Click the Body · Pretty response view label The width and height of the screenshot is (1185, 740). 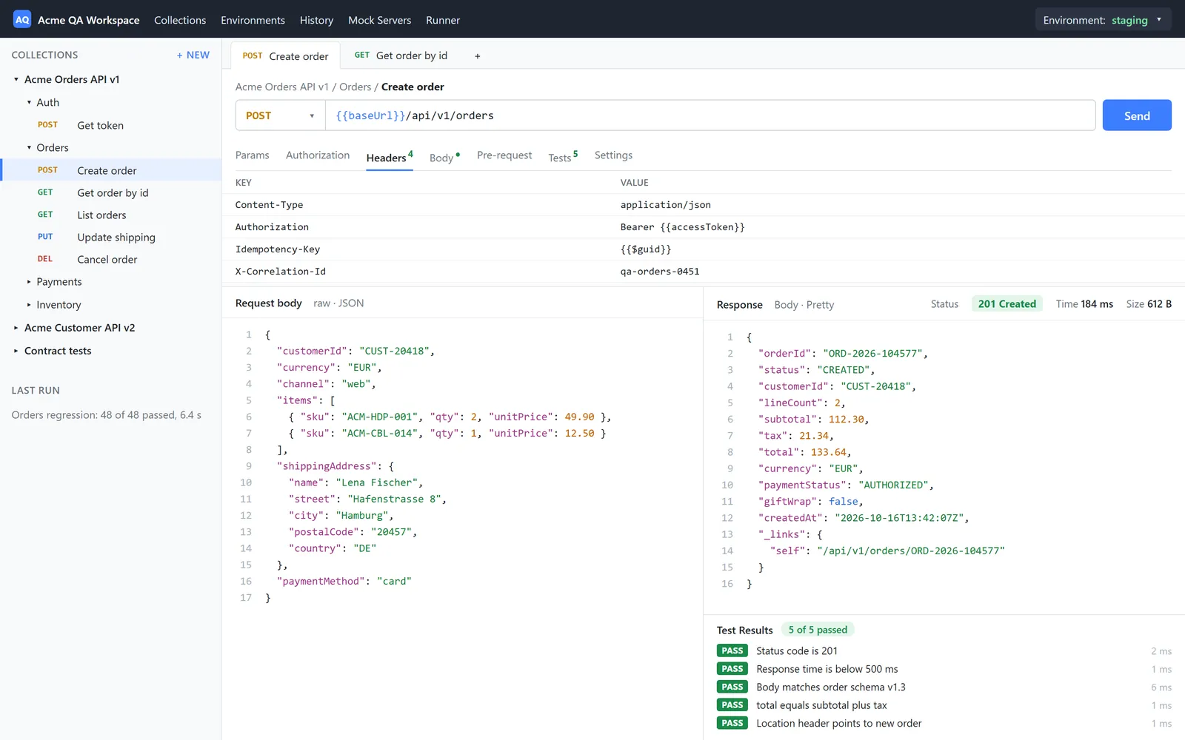coord(804,305)
